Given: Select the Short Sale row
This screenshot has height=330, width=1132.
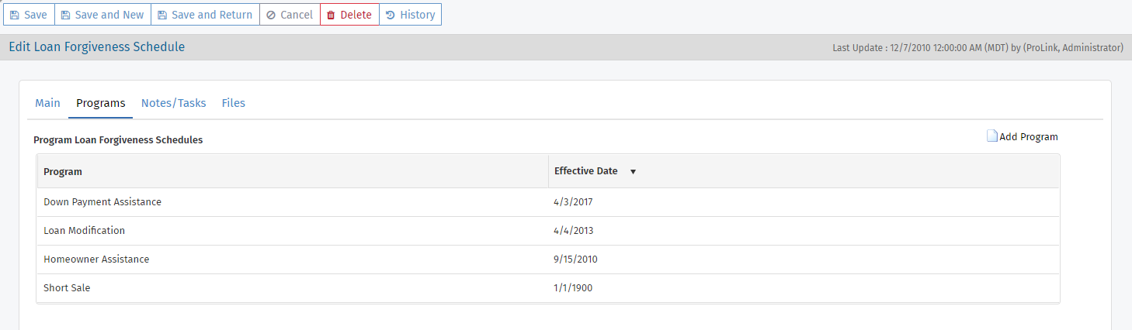Looking at the screenshot, I should [x=548, y=288].
